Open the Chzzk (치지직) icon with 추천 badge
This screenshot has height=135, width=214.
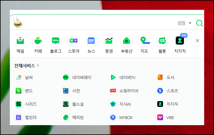point(180,41)
